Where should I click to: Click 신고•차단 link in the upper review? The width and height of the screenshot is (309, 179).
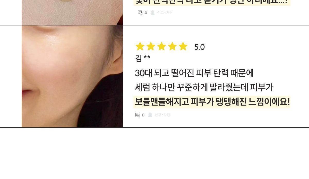[165, 13]
